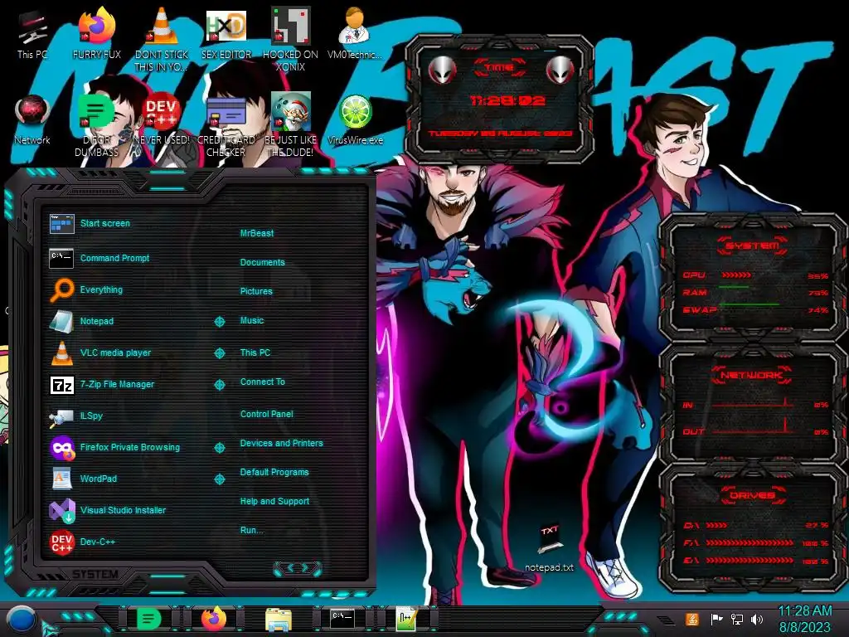
Task: Open Pictures from the Start menu
Action: (256, 291)
